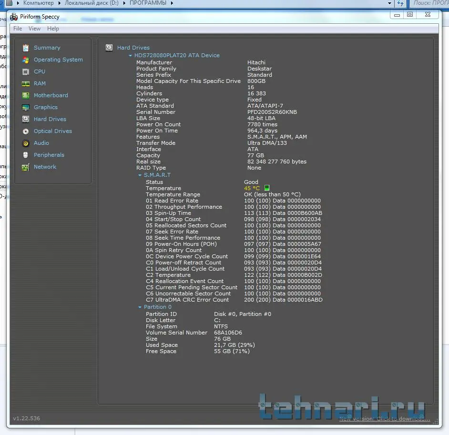Open the File menu
The width and height of the screenshot is (449, 435).
tap(18, 29)
